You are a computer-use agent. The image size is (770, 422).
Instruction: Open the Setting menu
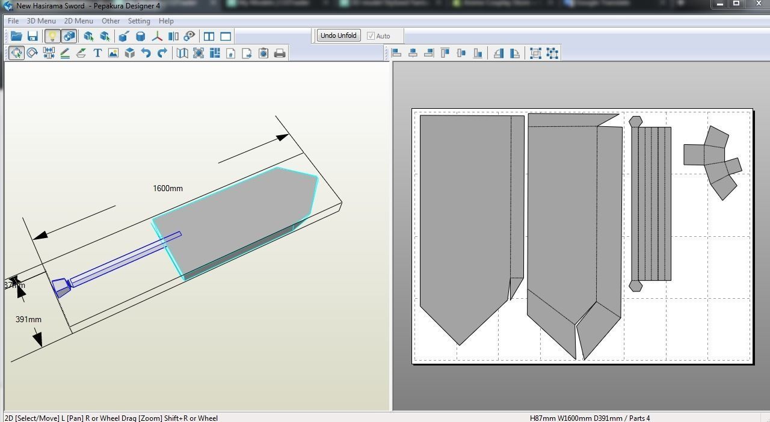point(139,20)
